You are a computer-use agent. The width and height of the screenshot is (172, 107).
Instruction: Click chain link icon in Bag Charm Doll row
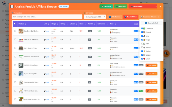(45, 31)
